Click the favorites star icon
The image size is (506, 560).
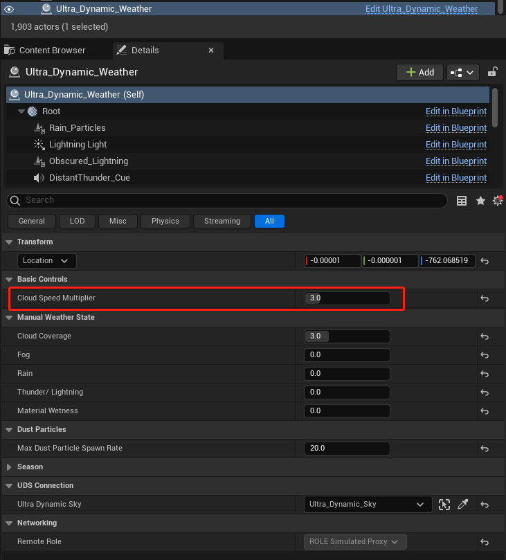480,201
